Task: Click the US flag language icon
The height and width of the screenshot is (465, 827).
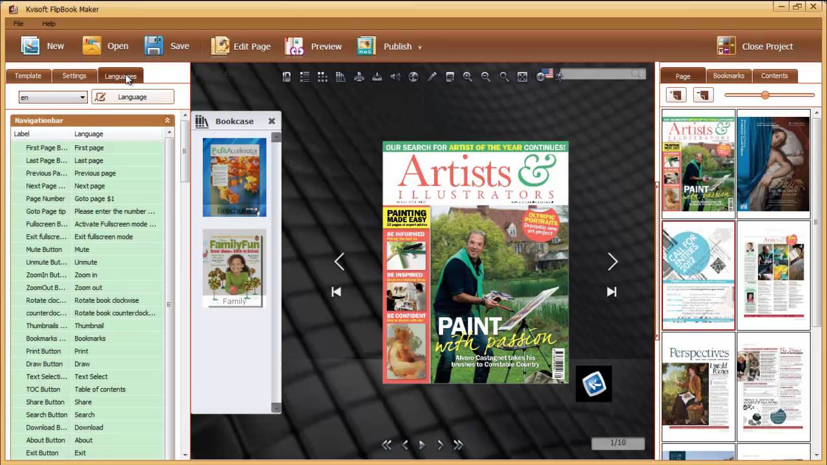Action: tap(549, 74)
